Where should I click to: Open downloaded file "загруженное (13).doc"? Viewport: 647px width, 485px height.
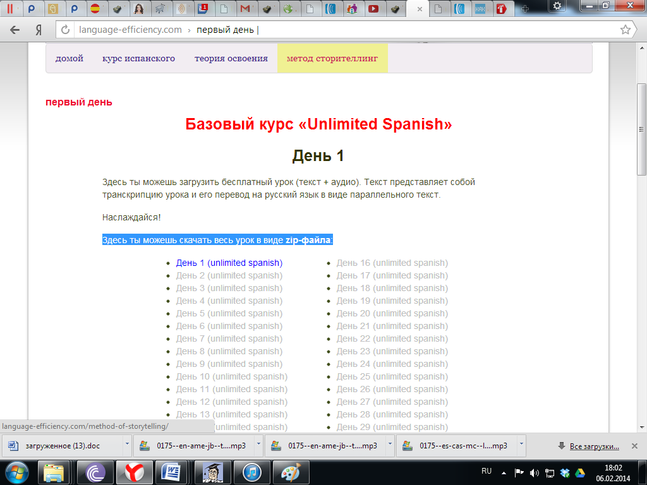pyautogui.click(x=63, y=446)
